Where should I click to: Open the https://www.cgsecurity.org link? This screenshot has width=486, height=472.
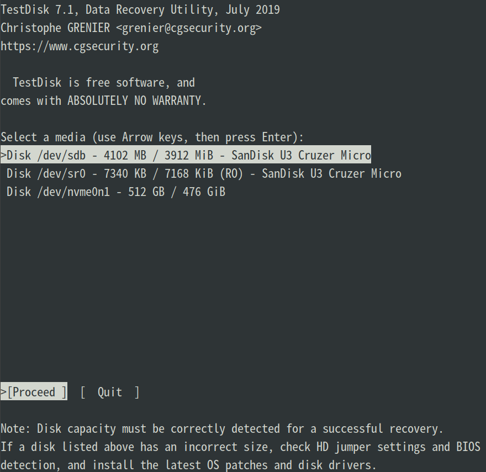80,46
